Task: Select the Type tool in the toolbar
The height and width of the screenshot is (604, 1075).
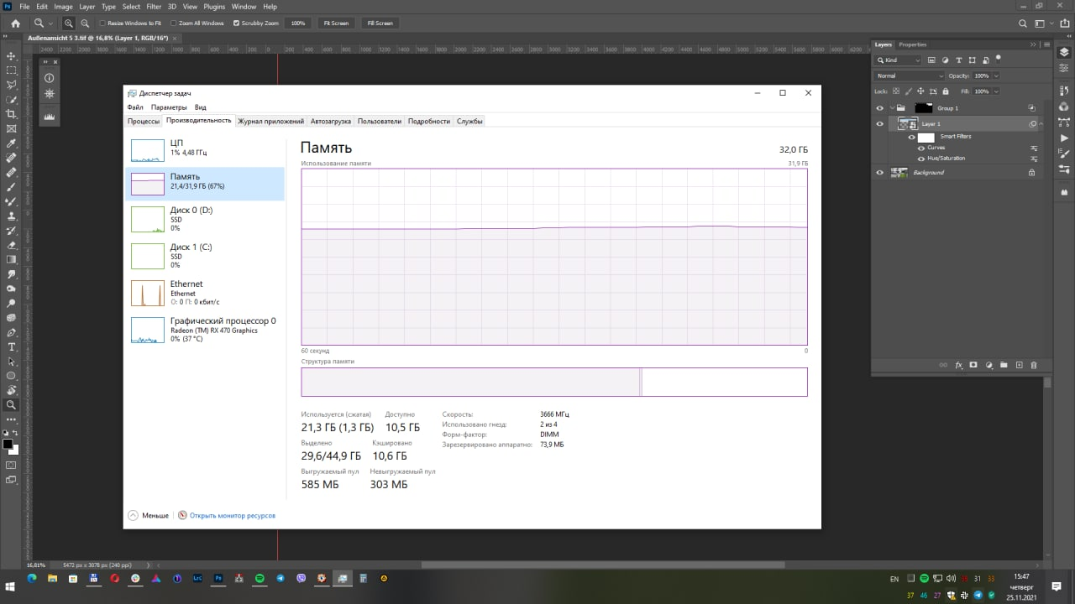Action: tap(11, 346)
